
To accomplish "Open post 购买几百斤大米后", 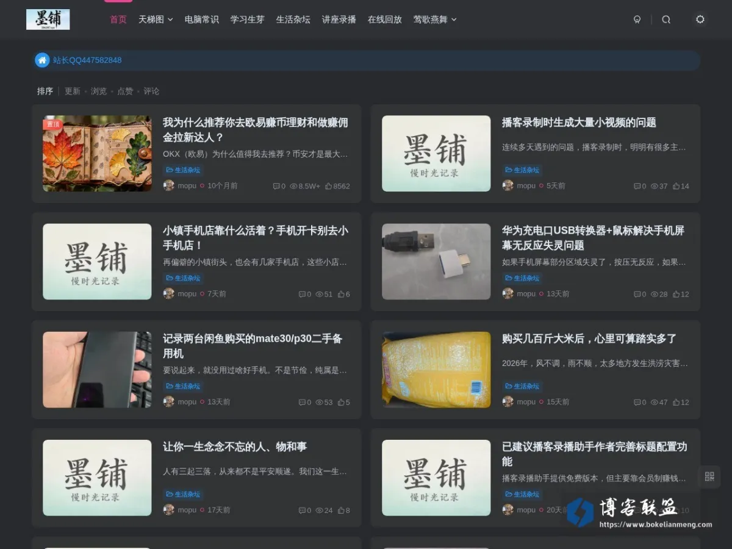I will [589, 339].
